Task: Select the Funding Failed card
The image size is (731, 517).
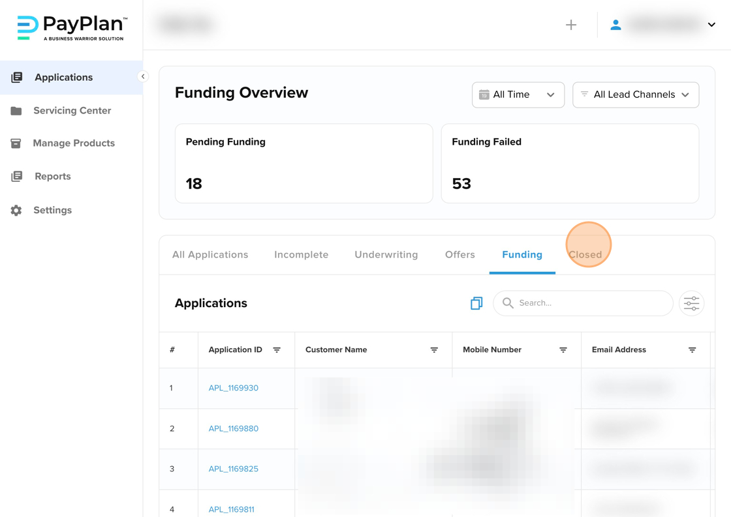Action: [570, 163]
